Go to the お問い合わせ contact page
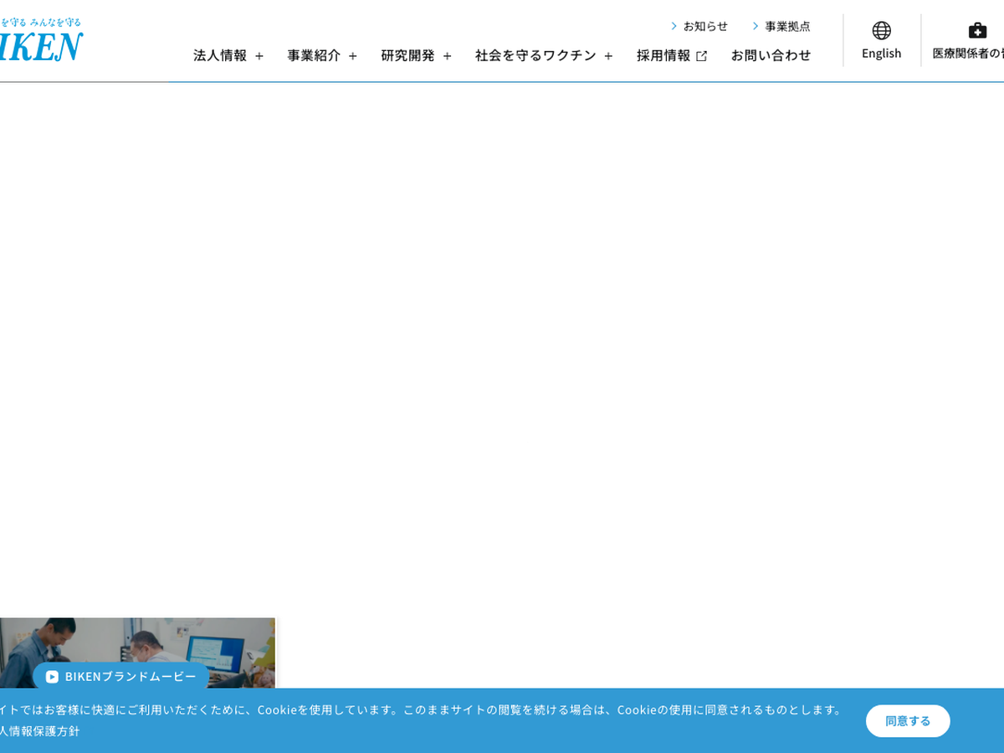 [x=771, y=55]
